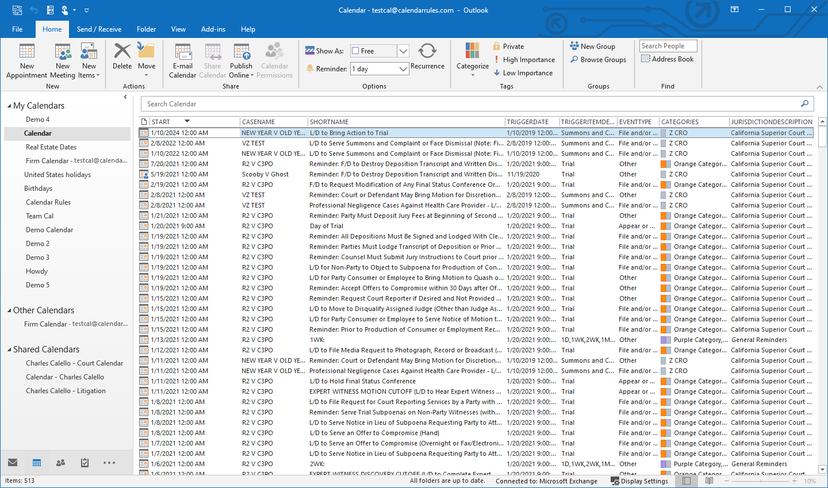The height and width of the screenshot is (488, 828).
Task: Select Calendar Rules folder
Action: (48, 202)
